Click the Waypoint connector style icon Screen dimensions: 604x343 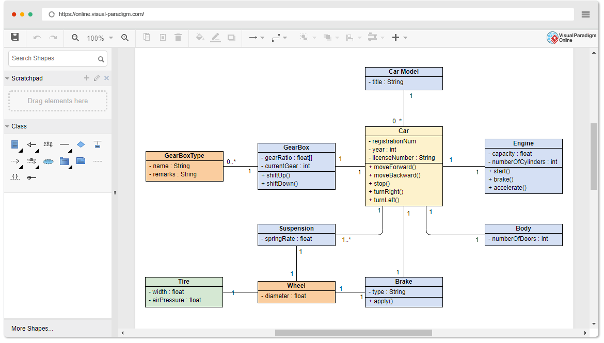[x=276, y=37]
